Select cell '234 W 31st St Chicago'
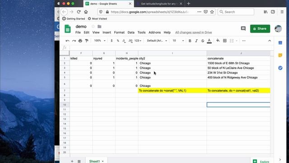The image size is (289, 163). pos(238,72)
